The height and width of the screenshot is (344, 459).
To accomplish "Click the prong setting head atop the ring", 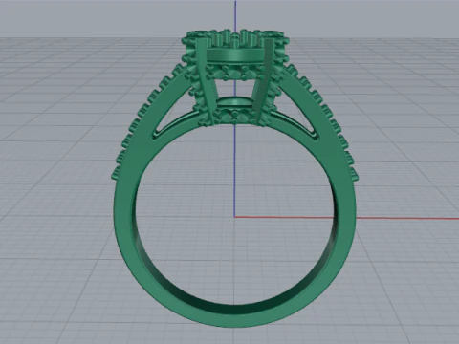I will pos(235,76).
